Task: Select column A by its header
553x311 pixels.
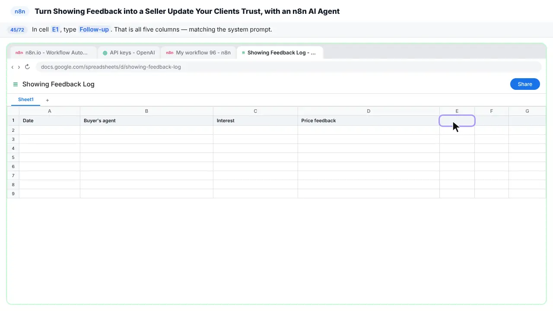Action: (50, 111)
